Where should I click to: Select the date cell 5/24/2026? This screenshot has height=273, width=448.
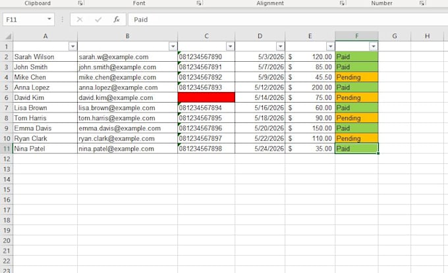(x=260, y=149)
